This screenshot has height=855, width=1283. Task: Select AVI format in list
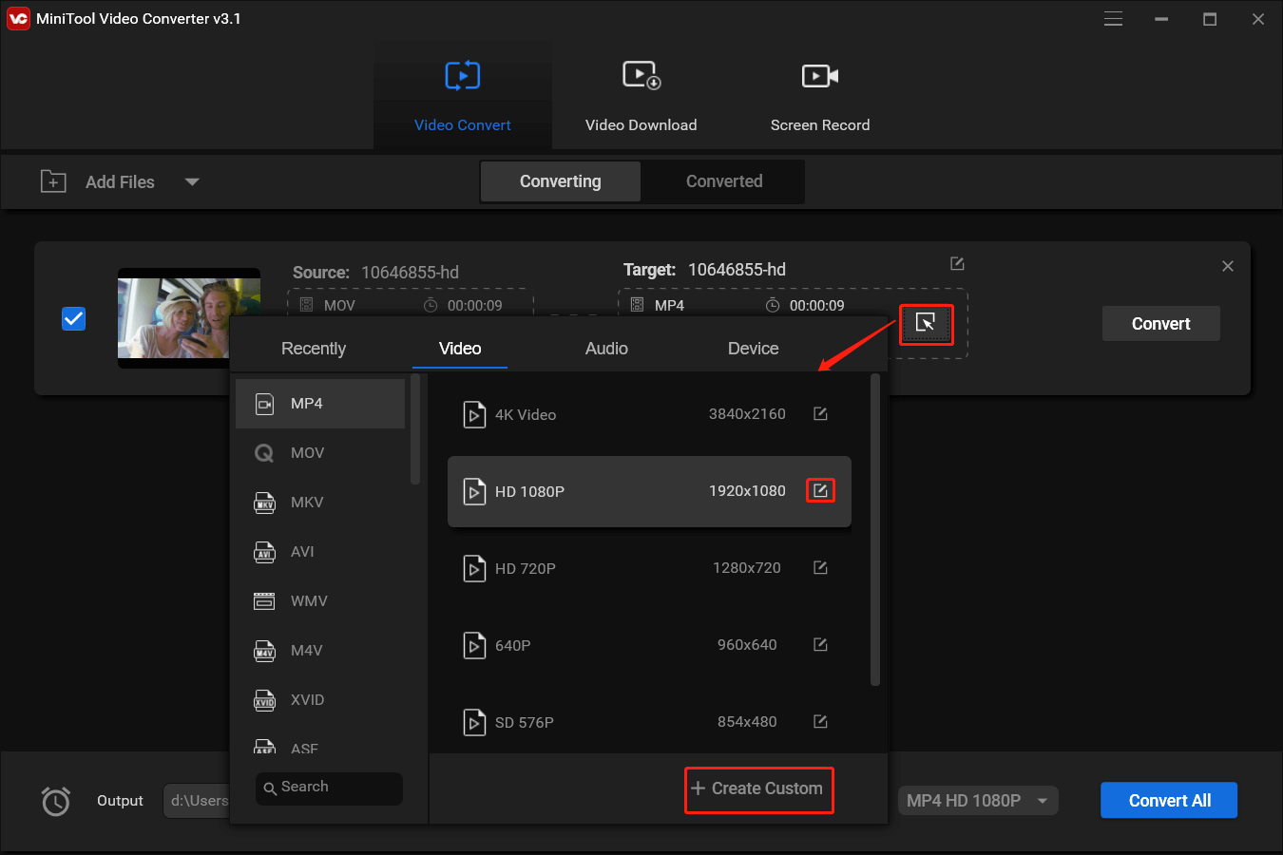[x=320, y=552]
